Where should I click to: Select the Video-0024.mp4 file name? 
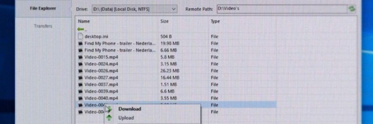[101, 64]
